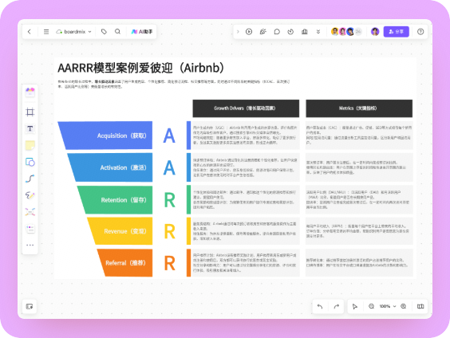Open search with the magnifier icon

pos(117,32)
